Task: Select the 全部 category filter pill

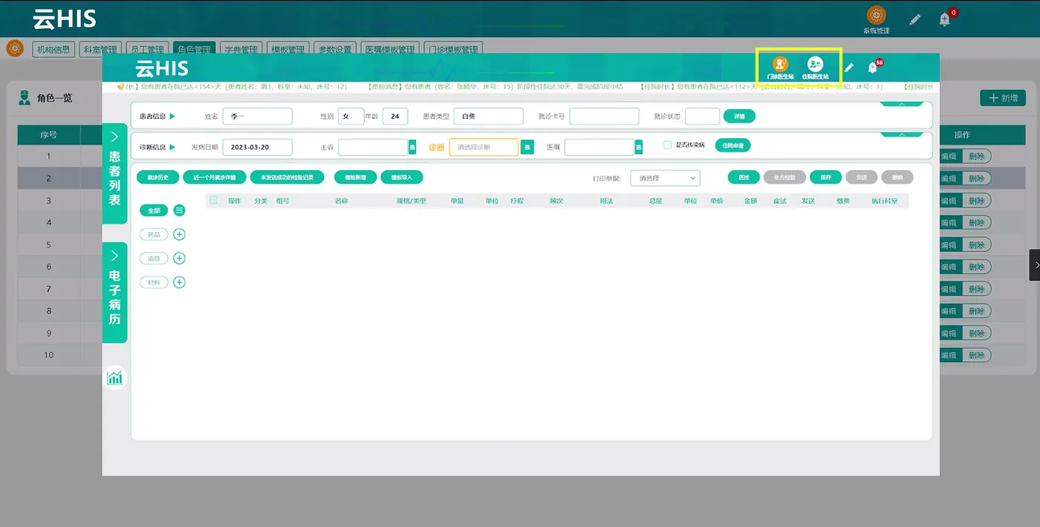Action: [x=155, y=210]
